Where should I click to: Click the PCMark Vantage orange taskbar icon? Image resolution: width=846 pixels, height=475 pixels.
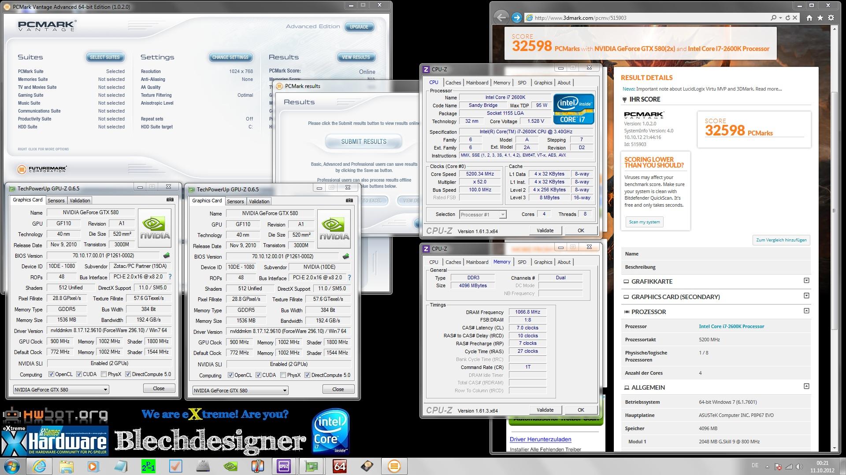[394, 466]
